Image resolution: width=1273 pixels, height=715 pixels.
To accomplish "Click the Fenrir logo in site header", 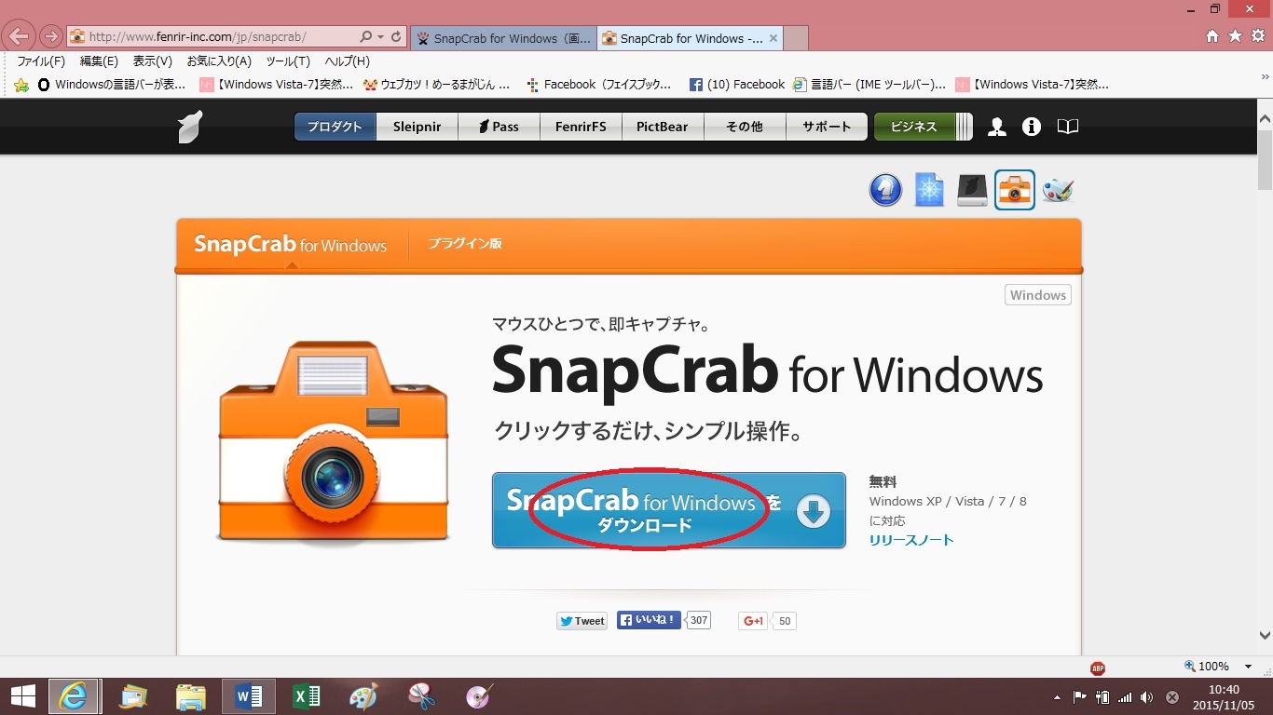I will 190,127.
